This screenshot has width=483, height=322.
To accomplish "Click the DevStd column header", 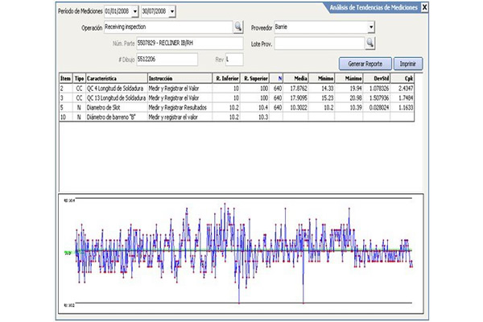I will (x=378, y=78).
